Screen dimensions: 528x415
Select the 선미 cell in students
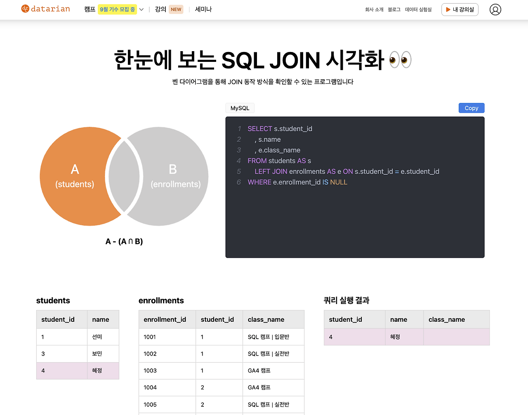(x=103, y=337)
